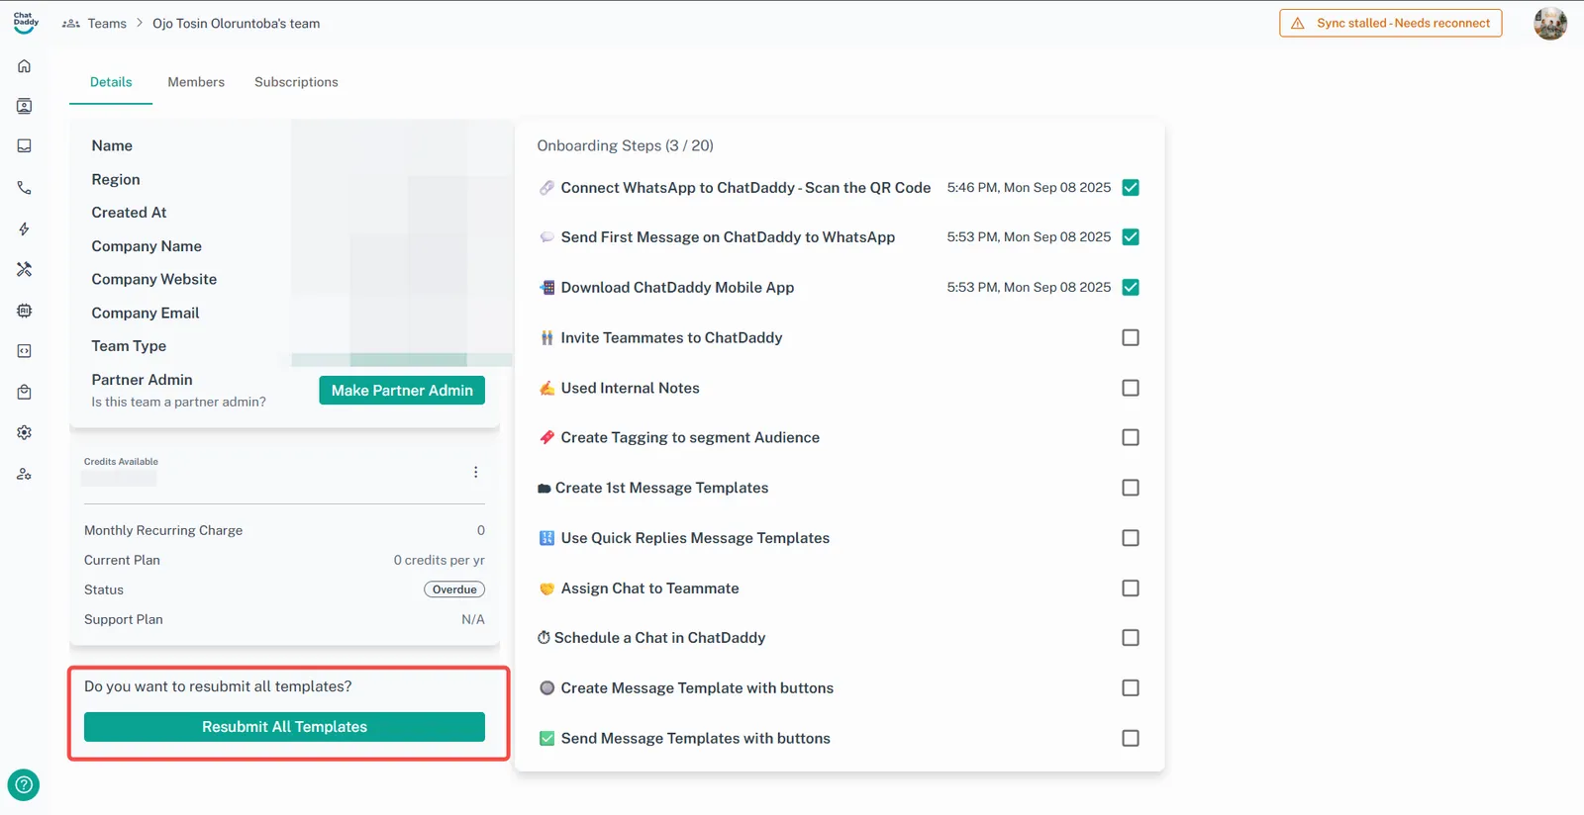Check the Invite Teammates to ChatDaddy checkbox

[1130, 338]
